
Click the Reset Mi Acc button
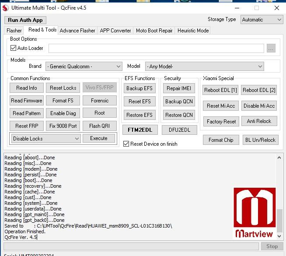tap(221, 106)
